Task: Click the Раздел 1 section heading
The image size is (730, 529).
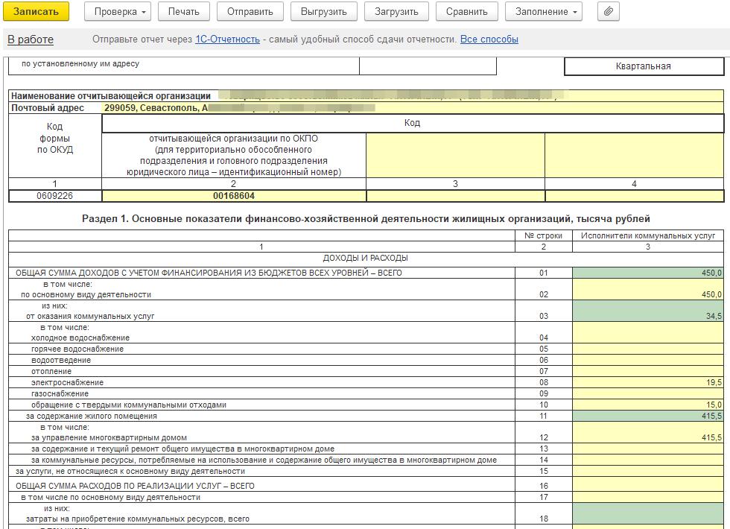Action: click(x=366, y=219)
